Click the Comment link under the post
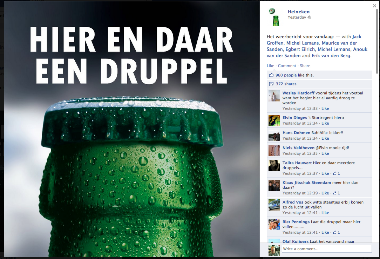 coord(287,66)
